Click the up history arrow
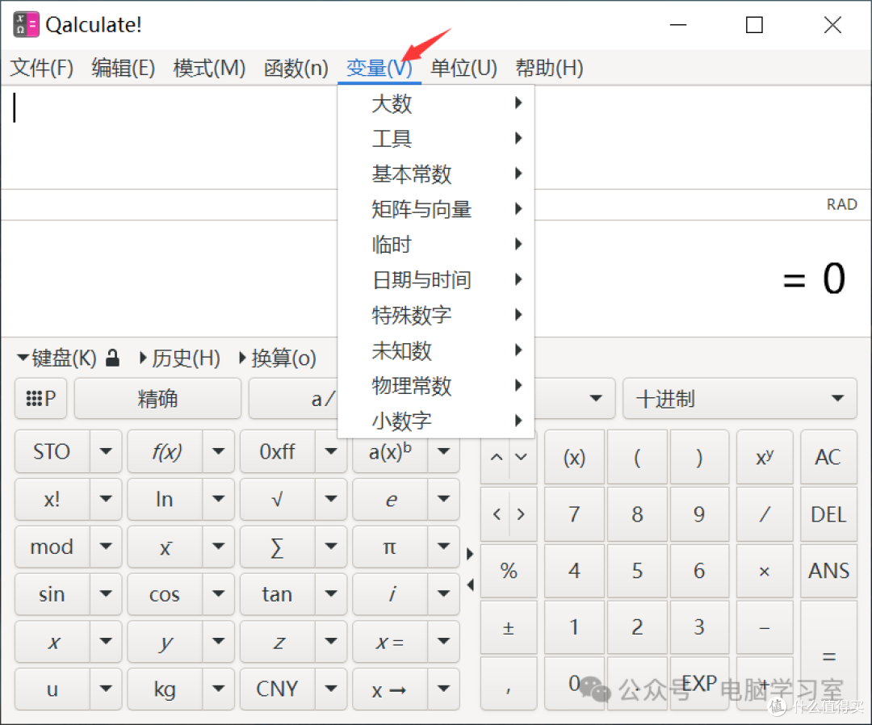The width and height of the screenshot is (872, 725). (496, 457)
